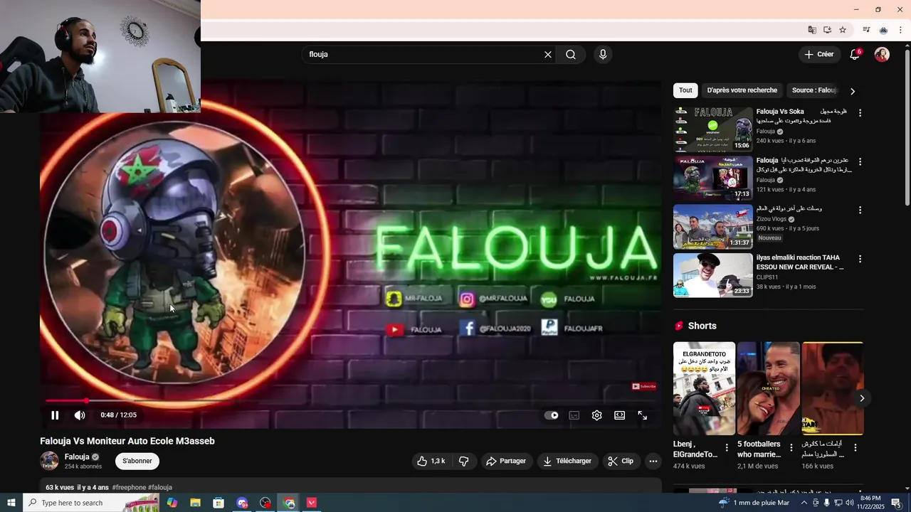Toggle subtitles captions button in player

coord(574,415)
